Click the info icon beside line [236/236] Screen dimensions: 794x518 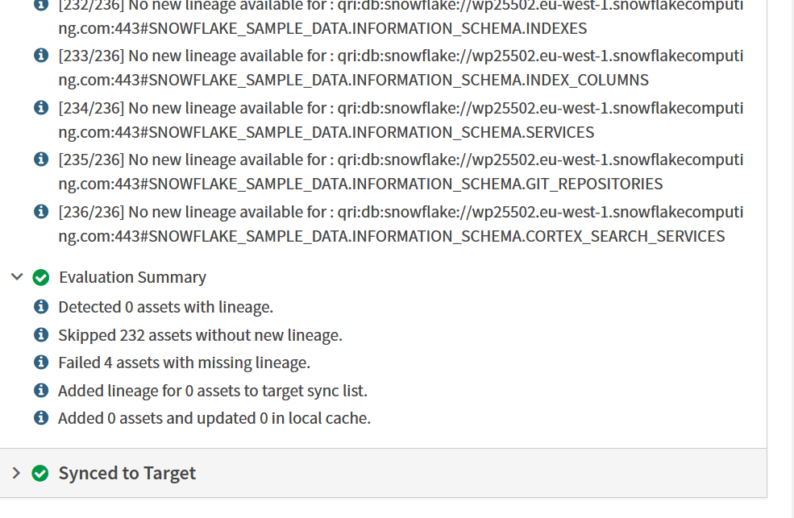pos(41,211)
